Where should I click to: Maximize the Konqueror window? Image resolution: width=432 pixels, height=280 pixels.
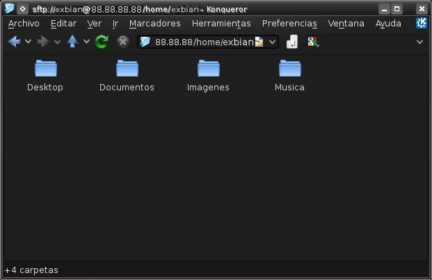397,9
